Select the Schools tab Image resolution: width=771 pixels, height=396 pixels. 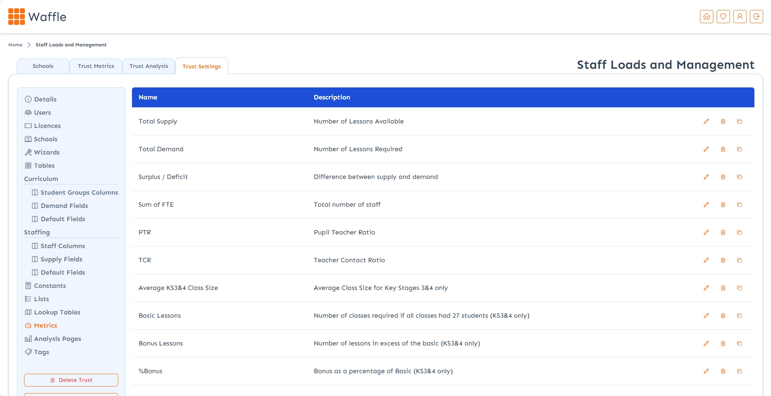(43, 66)
